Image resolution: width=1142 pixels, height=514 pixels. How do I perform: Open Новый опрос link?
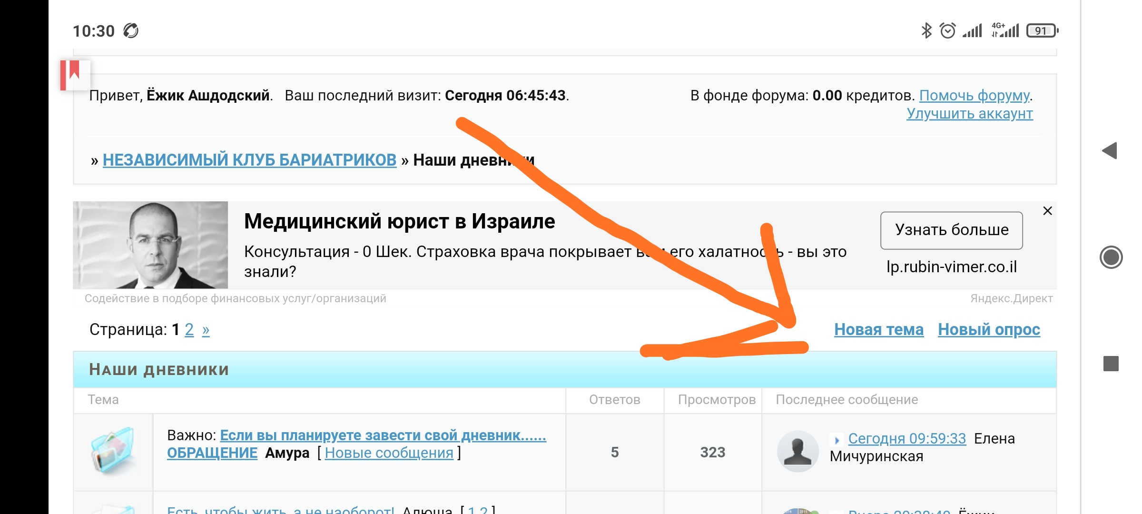pos(989,329)
